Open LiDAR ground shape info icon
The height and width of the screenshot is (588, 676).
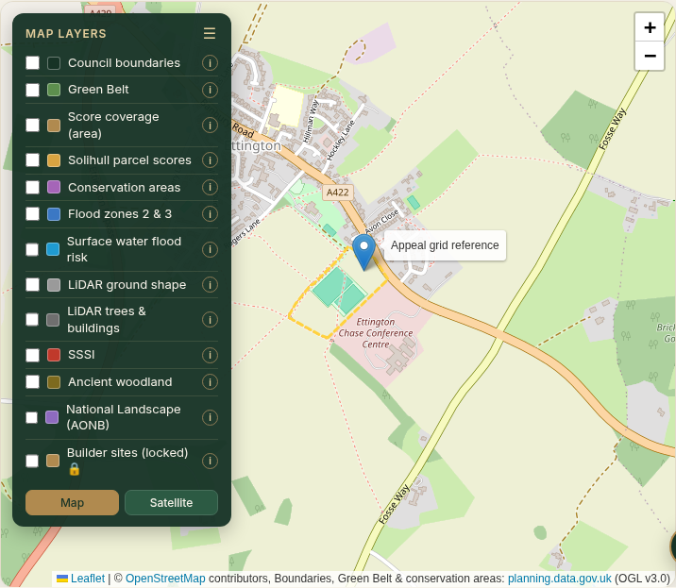[210, 284]
